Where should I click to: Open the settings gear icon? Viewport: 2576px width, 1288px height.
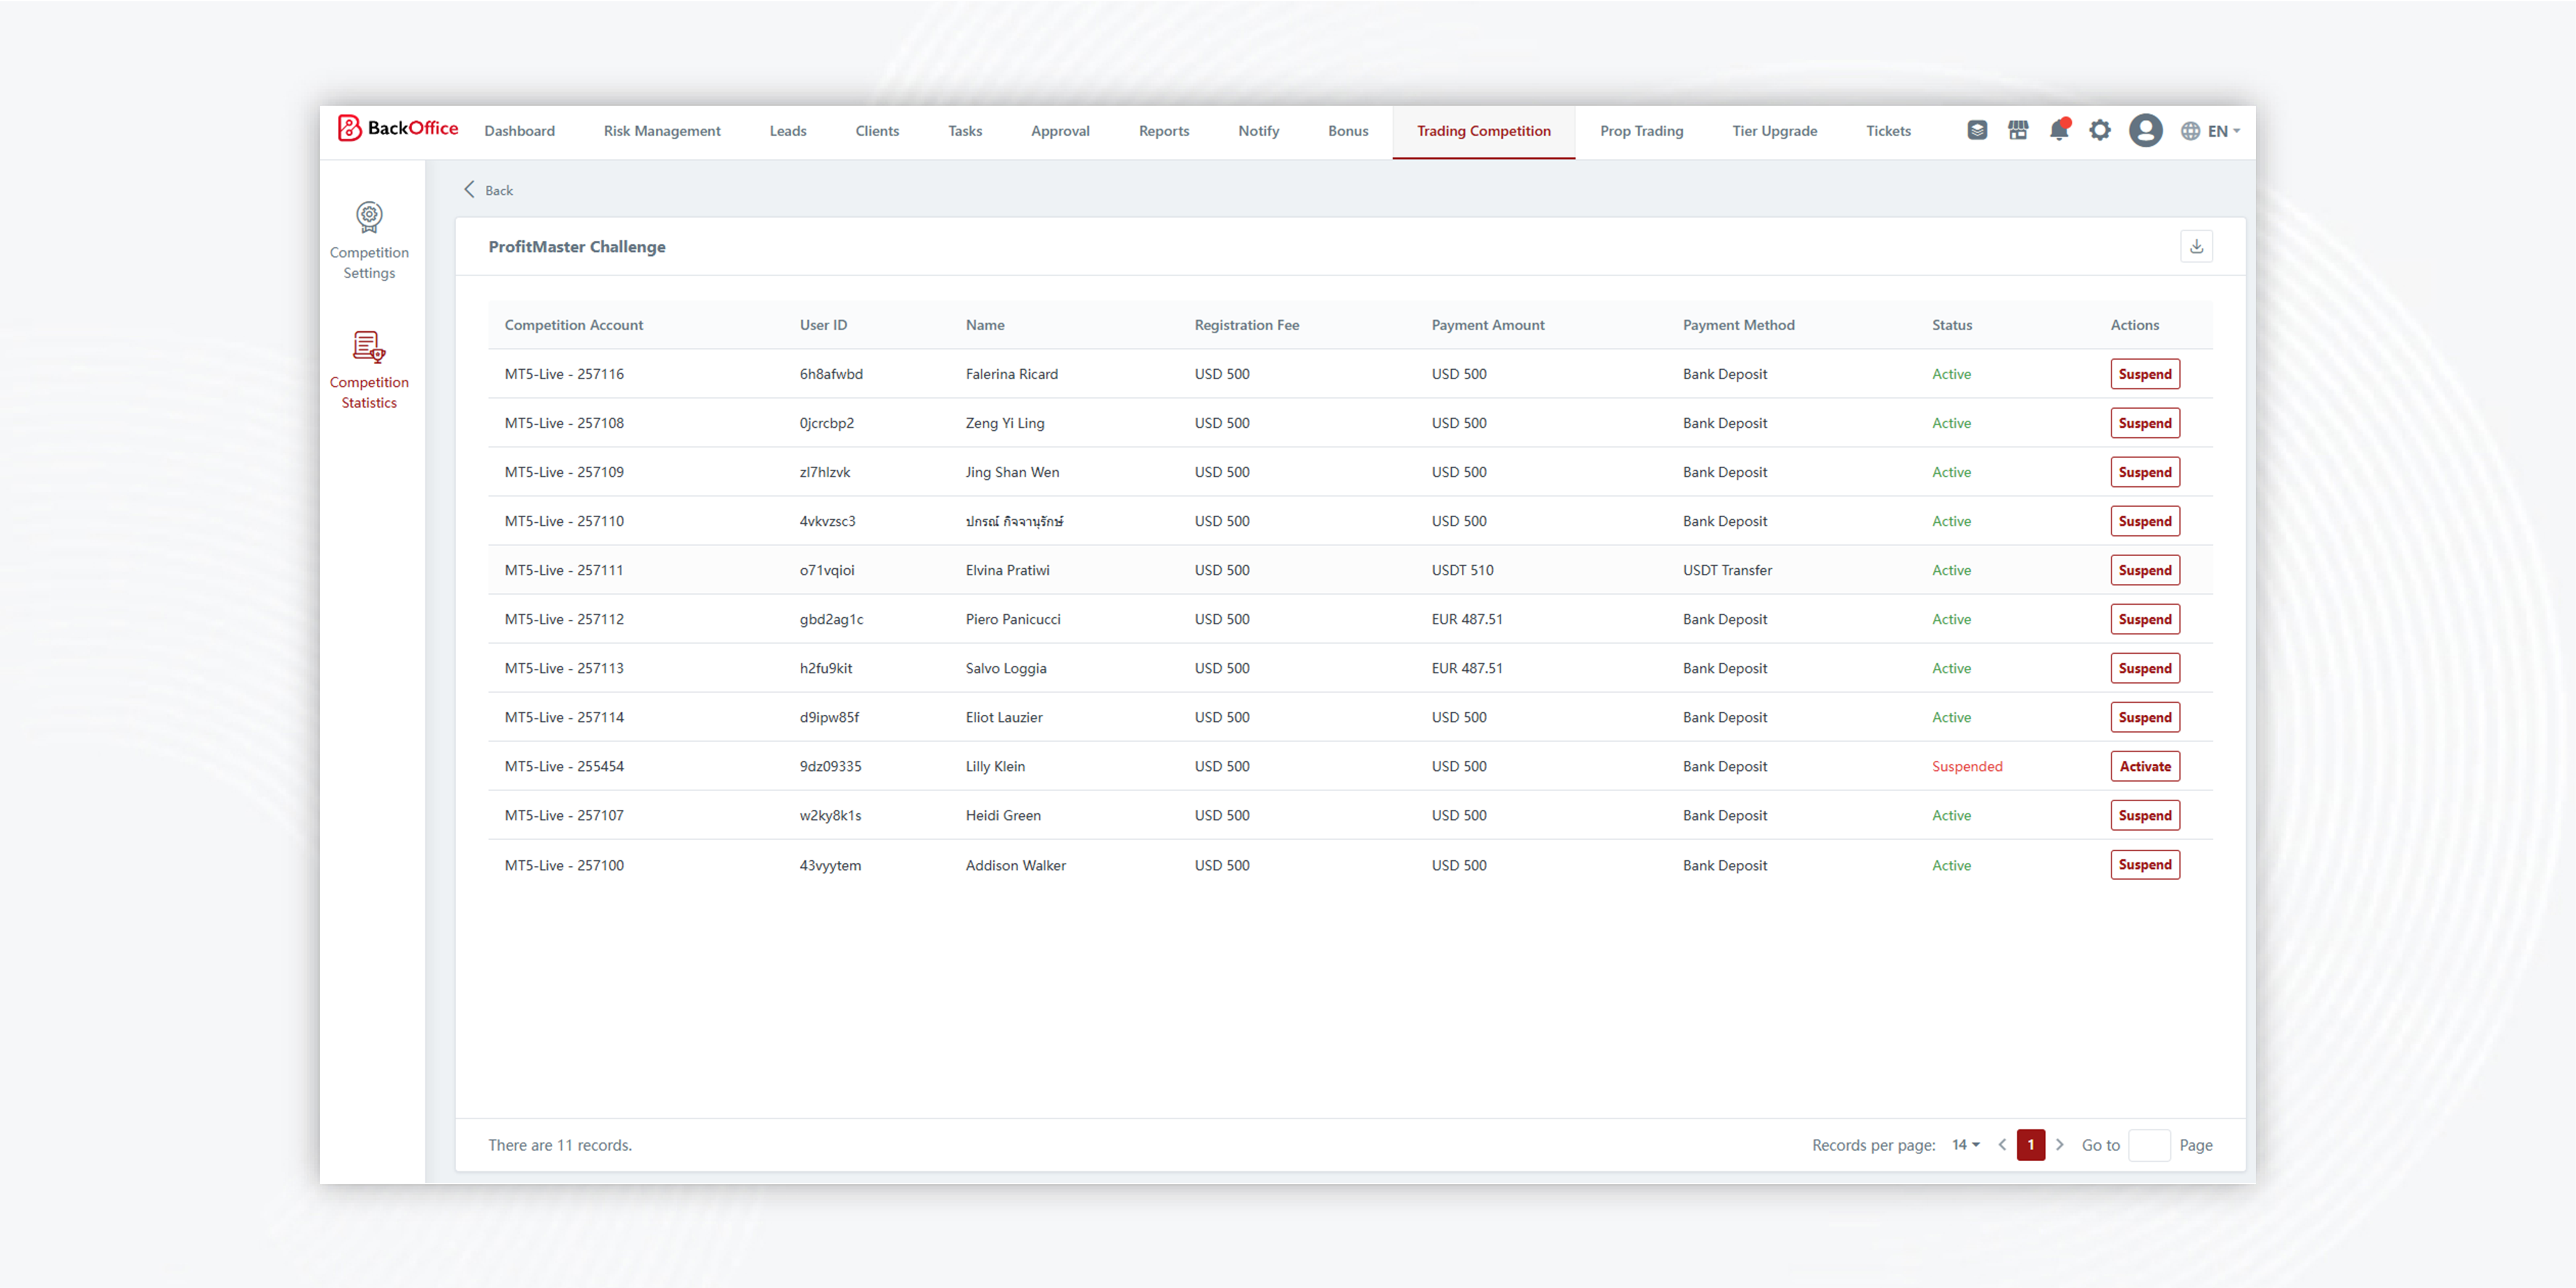(x=2100, y=131)
